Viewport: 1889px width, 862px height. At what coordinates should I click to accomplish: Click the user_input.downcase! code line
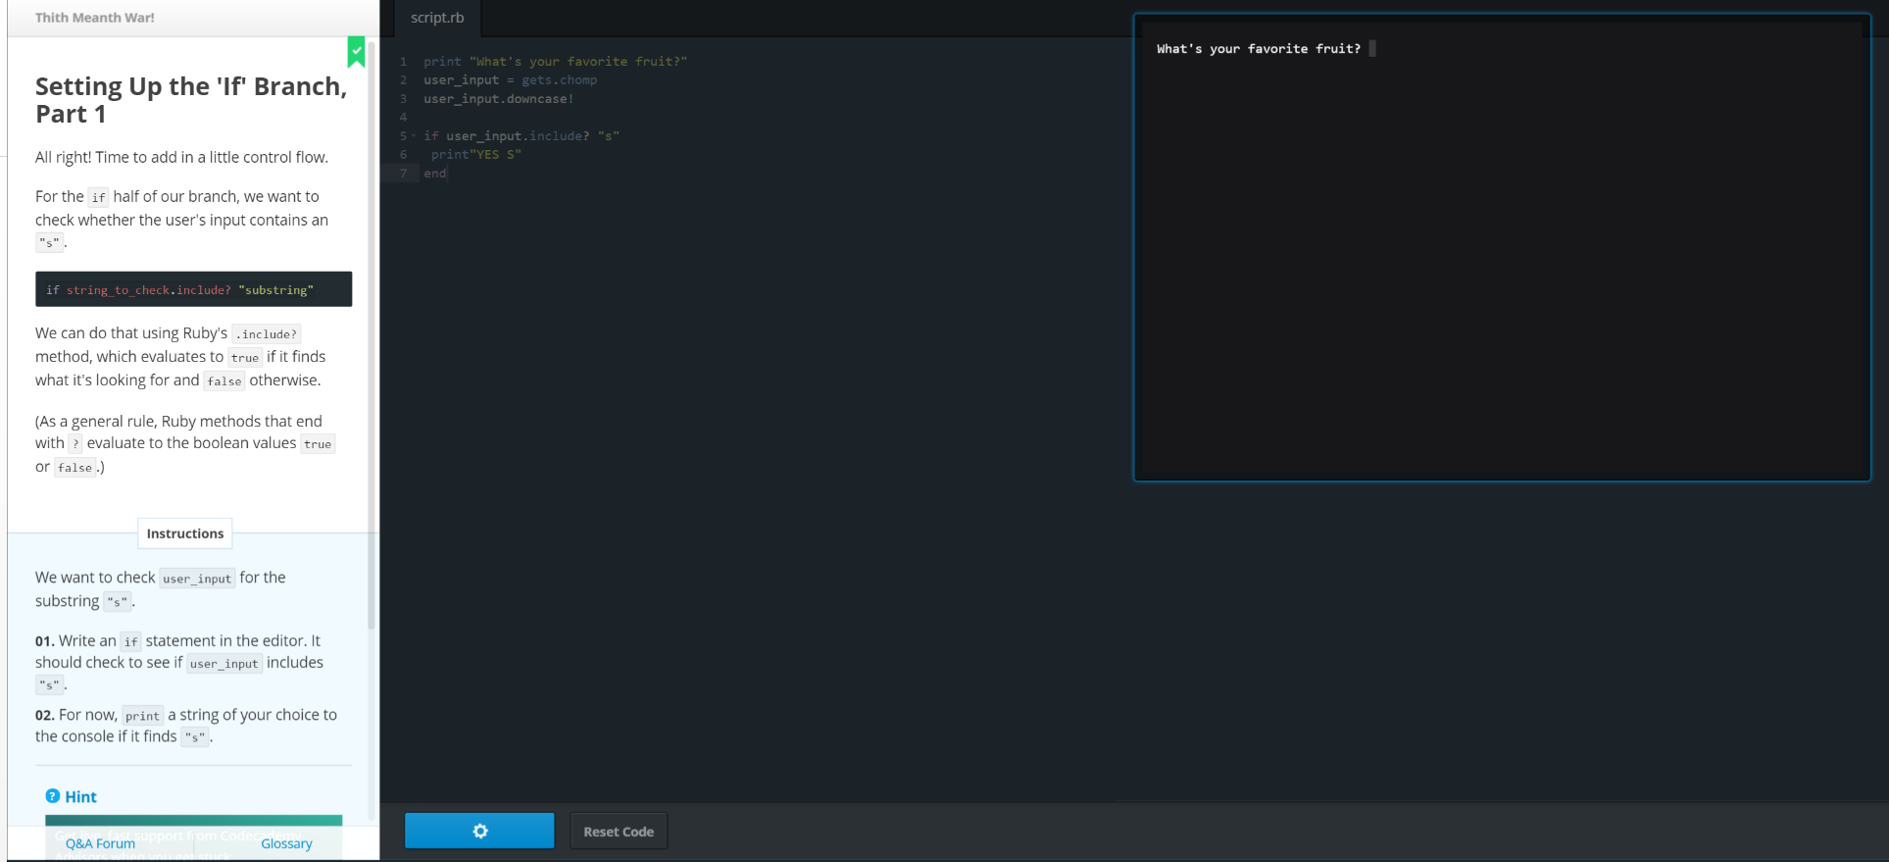pos(498,99)
